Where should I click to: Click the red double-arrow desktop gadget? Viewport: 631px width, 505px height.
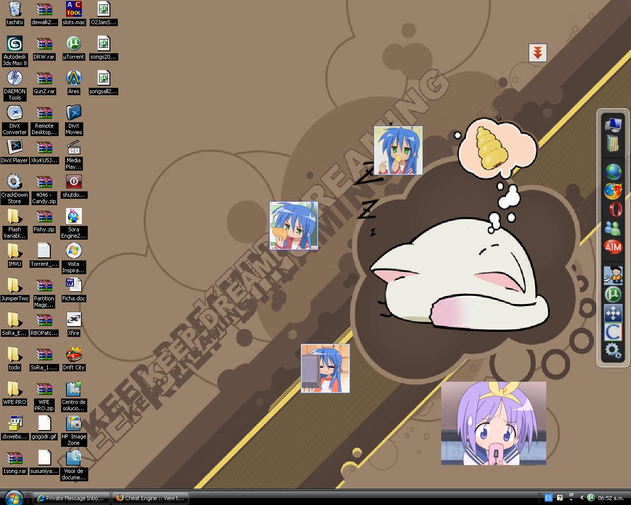[538, 52]
